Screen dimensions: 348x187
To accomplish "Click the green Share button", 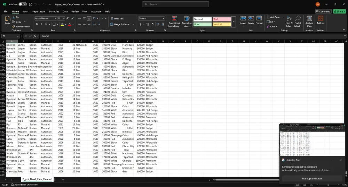I will [339, 11].
